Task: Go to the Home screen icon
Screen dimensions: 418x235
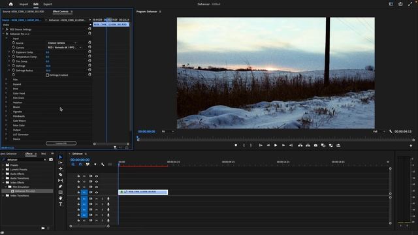Action: [x=10, y=4]
